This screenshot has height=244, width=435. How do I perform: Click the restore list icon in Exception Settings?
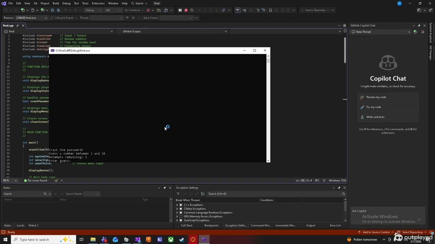(203, 194)
